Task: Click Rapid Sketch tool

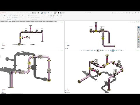Action: (x=54, y=17)
